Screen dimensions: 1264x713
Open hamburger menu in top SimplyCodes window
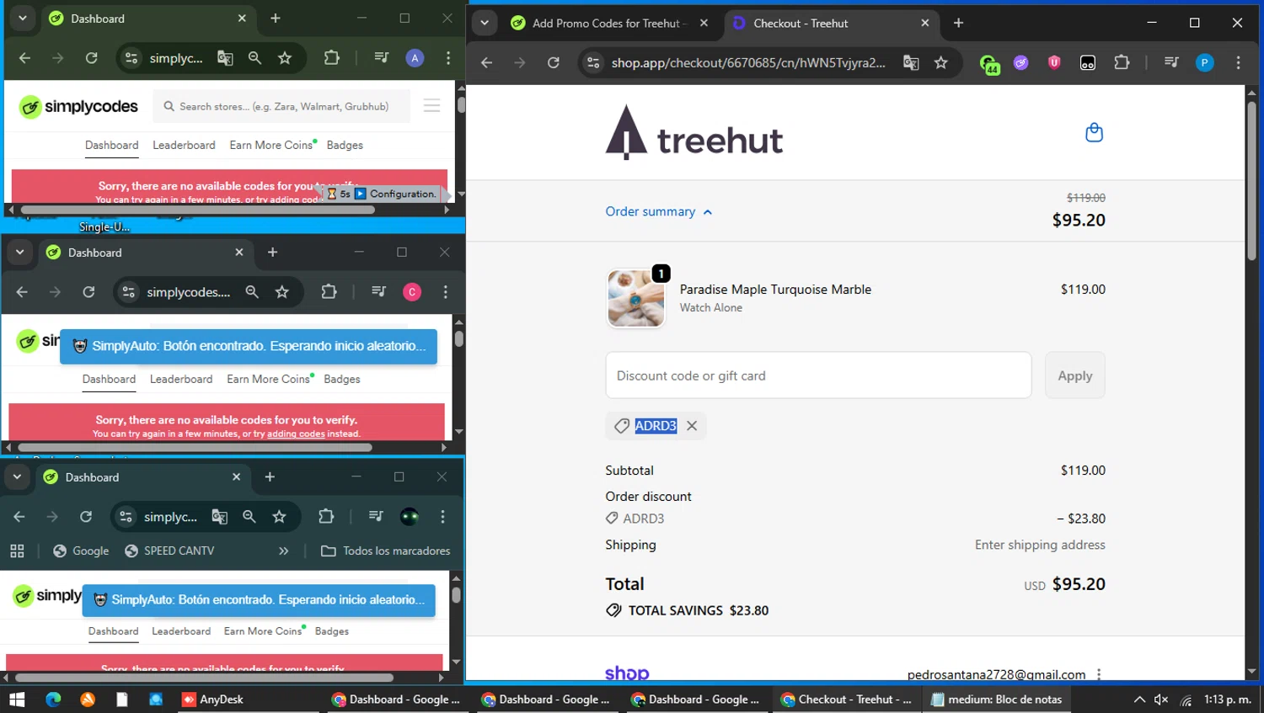tap(431, 106)
